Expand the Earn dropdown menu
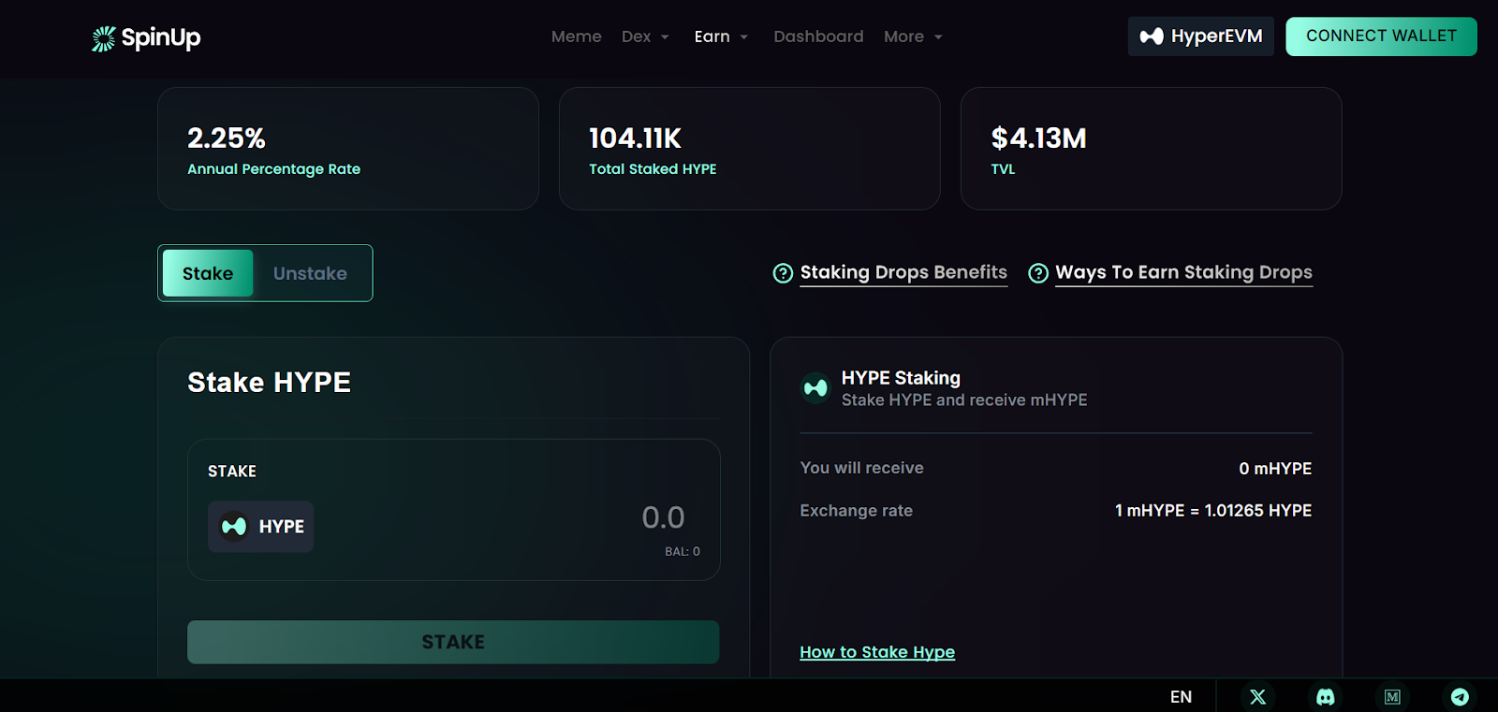Image resolution: width=1498 pixels, height=712 pixels. point(721,36)
